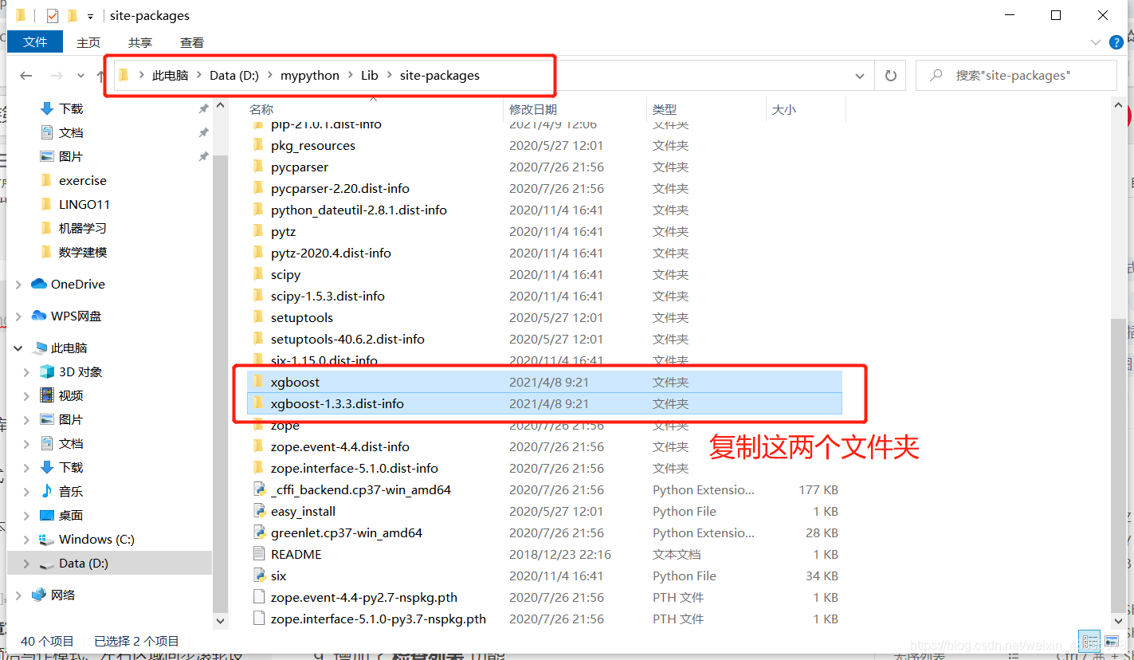The width and height of the screenshot is (1134, 660).
Task: Select zope.event-4.4.dist-info folder name
Action: tap(340, 446)
